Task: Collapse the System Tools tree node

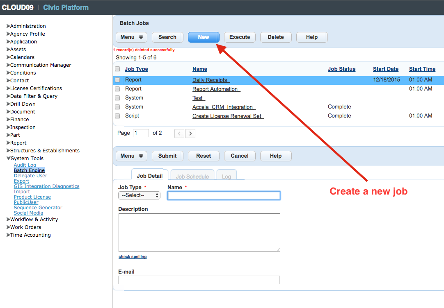Action: 8,159
